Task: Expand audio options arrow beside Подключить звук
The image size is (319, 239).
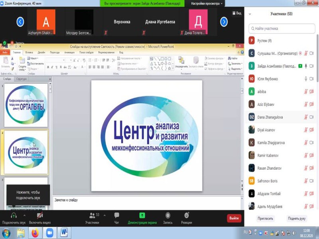Action: click(x=24, y=215)
